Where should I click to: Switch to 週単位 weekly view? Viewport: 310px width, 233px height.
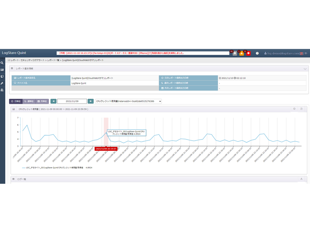pos(29,101)
